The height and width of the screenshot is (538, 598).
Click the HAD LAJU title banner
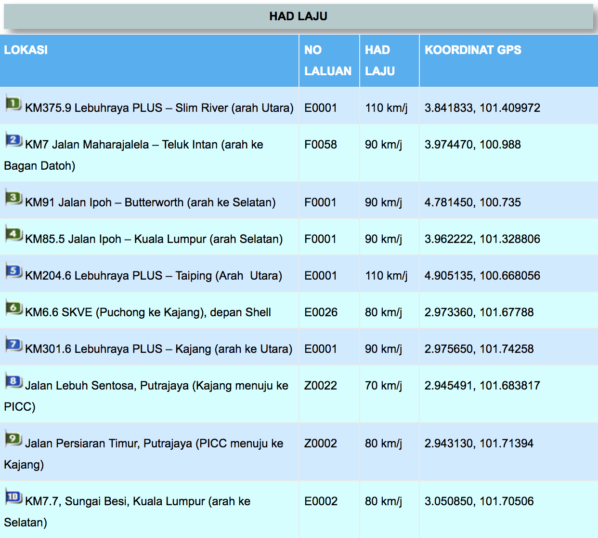coord(298,16)
